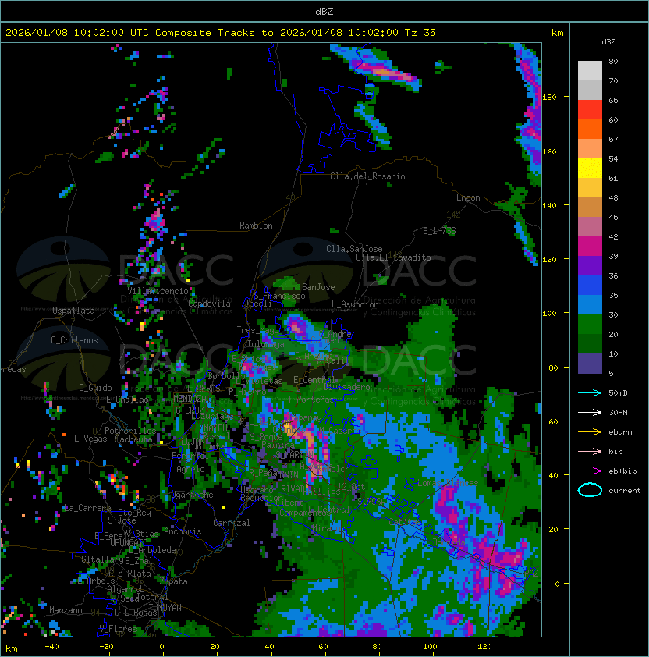
Task: Click the Clla.del_Rosario place label
Action: click(x=367, y=176)
